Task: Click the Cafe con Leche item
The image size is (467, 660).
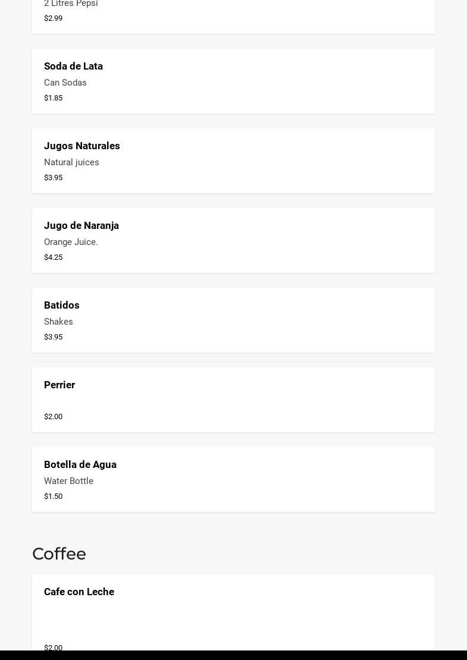Action: [233, 612]
